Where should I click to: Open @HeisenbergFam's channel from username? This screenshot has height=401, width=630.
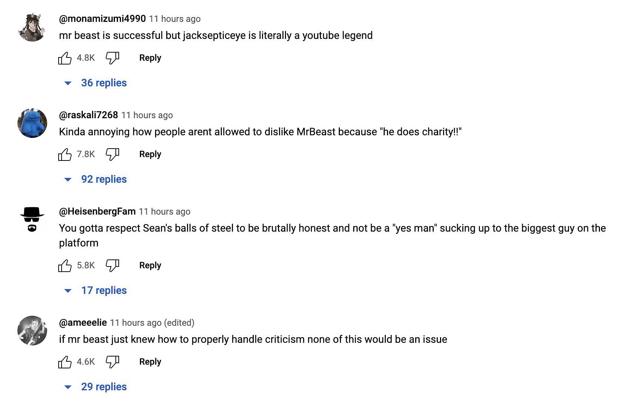[97, 212]
